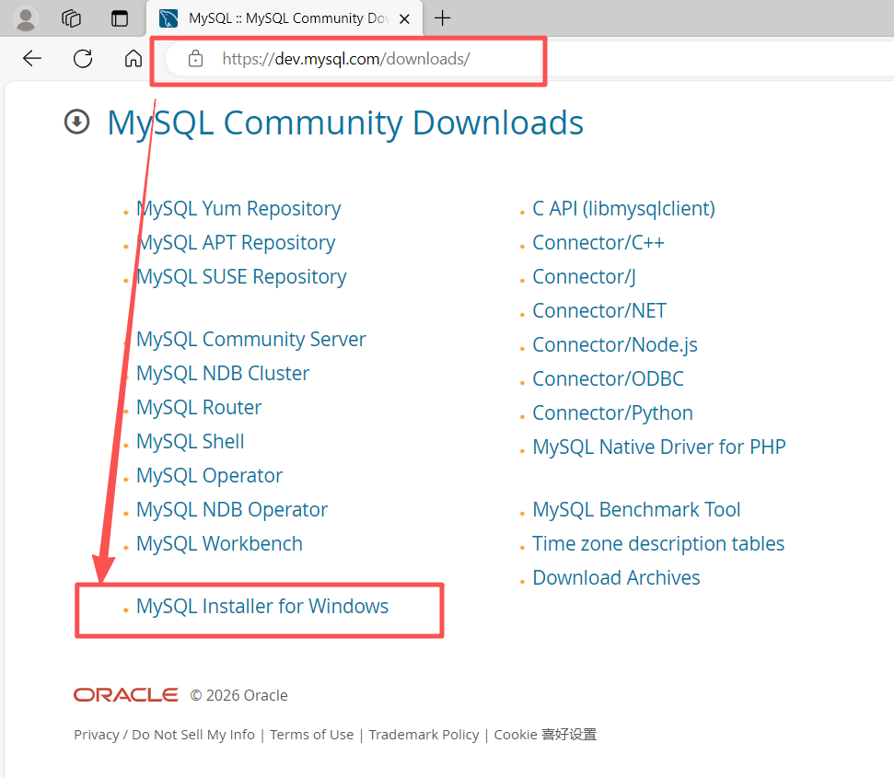Open Connector/NET link
The image size is (894, 778).
[x=599, y=311]
